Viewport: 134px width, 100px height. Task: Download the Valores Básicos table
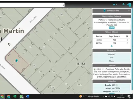(112, 46)
